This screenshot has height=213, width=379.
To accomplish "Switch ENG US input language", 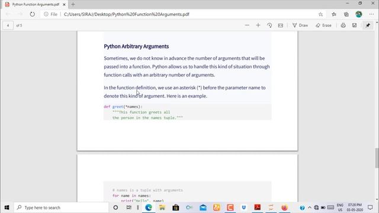I will point(340,208).
